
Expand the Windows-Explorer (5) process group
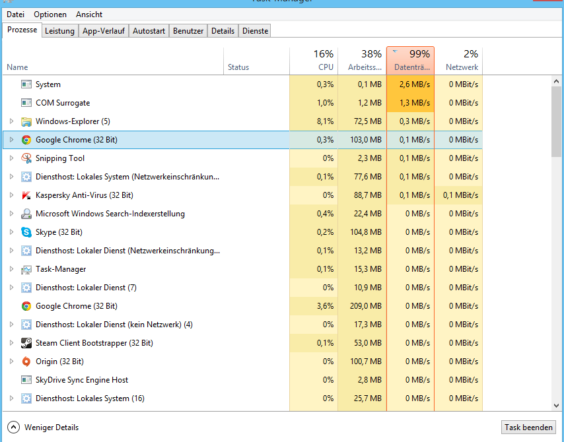(11, 121)
